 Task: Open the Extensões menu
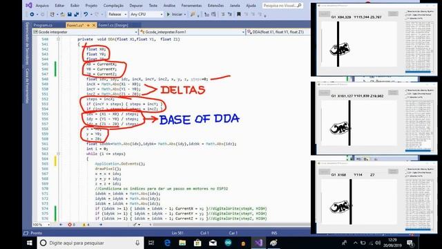tap(215, 6)
